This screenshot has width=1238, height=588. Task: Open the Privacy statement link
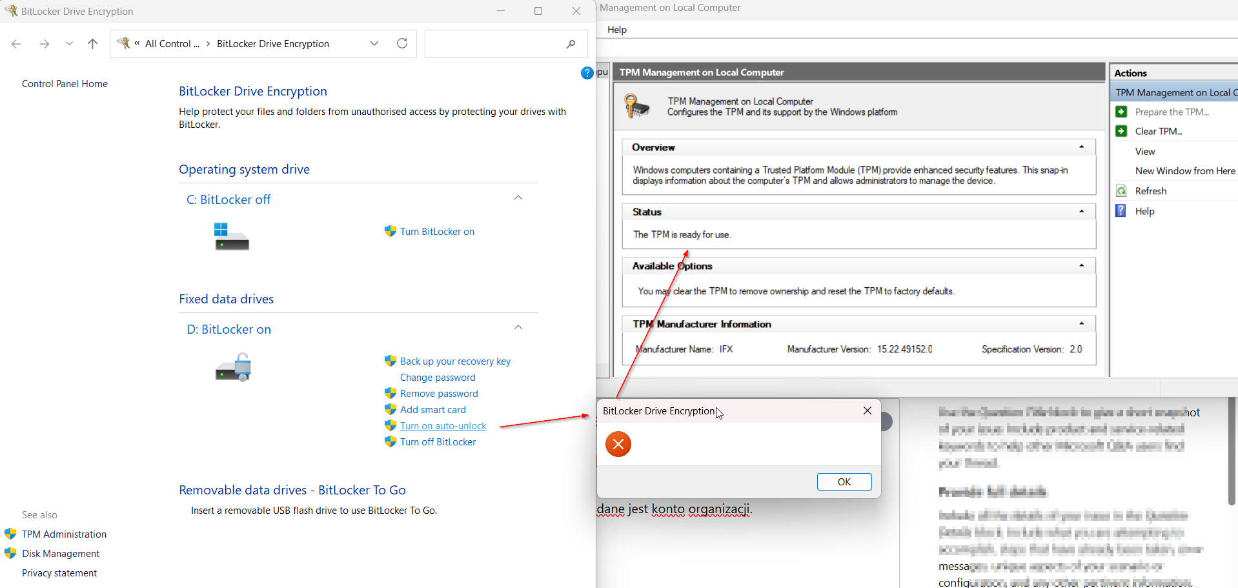59,573
